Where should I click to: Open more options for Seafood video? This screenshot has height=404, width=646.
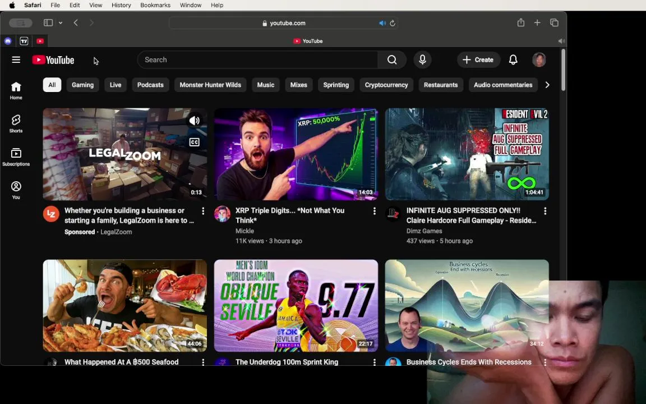point(203,361)
